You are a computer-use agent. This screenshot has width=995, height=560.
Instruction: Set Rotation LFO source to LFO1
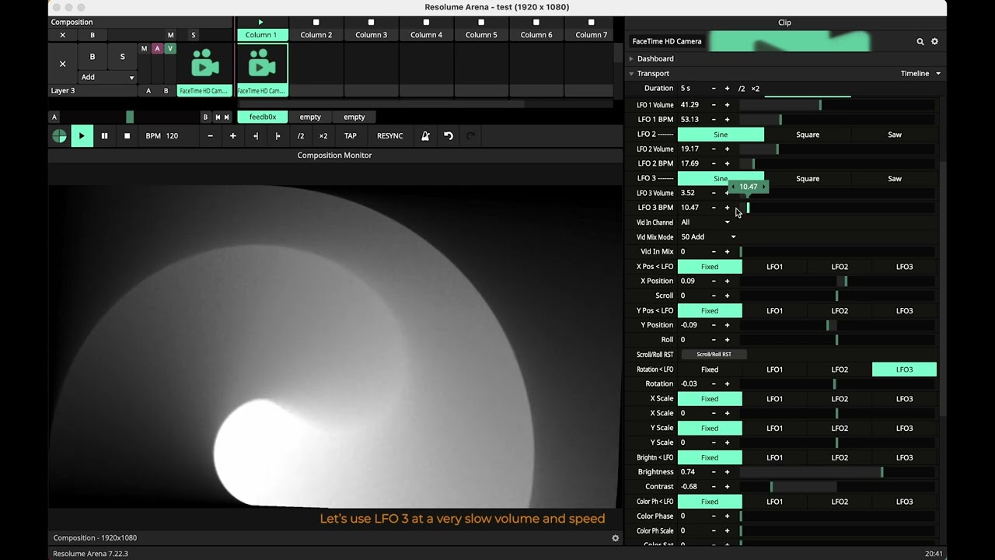(x=775, y=369)
